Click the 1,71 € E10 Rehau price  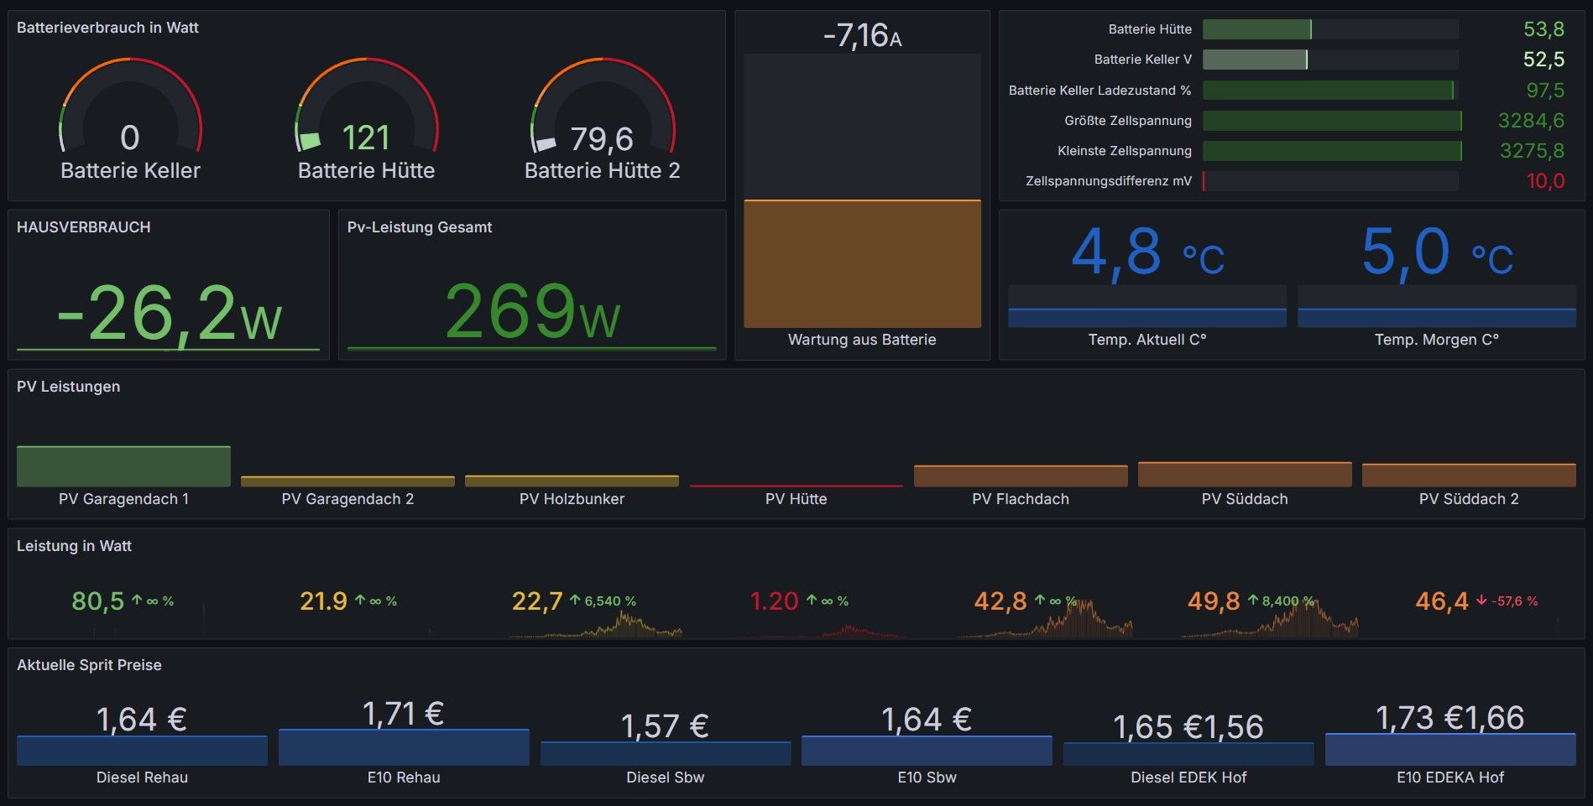pos(403,714)
